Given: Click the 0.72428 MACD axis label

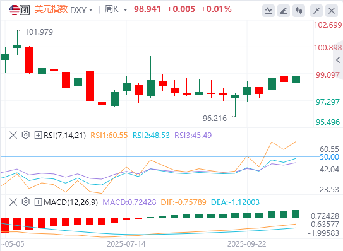Looking at the screenshot, I should (x=325, y=216).
